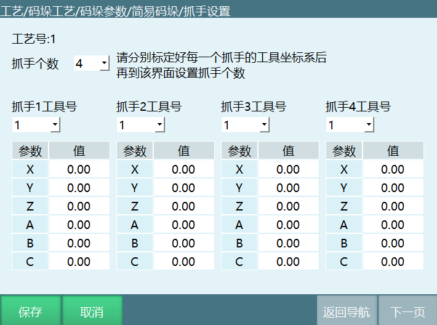The width and height of the screenshot is (437, 325).
Task: Edit the C value for 抓手4
Action: click(x=393, y=262)
